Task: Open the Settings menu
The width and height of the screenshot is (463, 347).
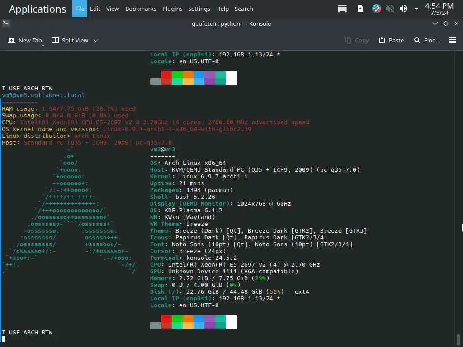Action: tap(199, 9)
